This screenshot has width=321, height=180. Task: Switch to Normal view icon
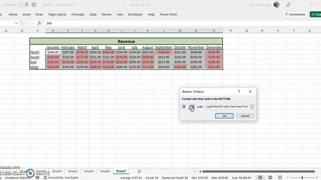(x=260, y=177)
